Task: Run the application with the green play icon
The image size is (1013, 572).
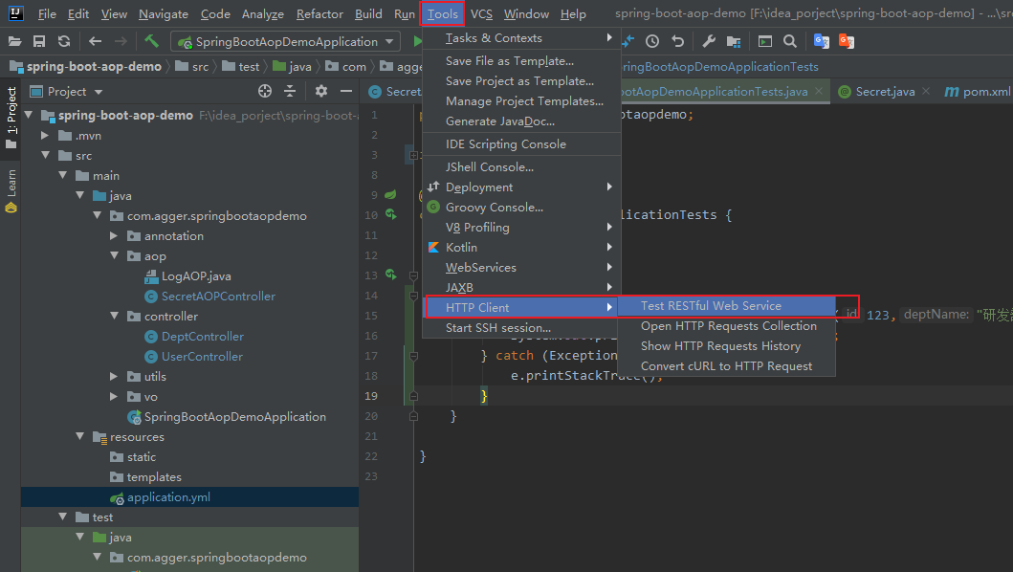Action: point(417,41)
